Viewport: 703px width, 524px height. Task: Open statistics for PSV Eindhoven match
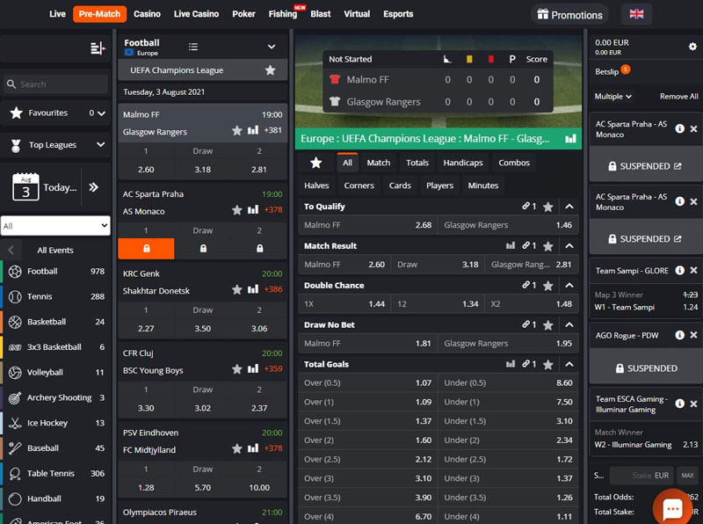pos(253,448)
